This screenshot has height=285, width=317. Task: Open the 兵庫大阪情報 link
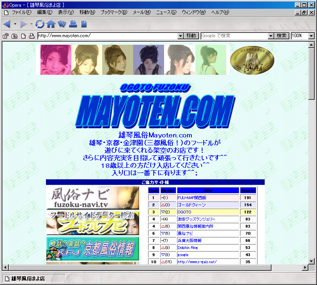(189, 240)
